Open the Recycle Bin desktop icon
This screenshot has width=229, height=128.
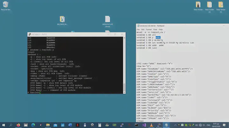pos(5,5)
